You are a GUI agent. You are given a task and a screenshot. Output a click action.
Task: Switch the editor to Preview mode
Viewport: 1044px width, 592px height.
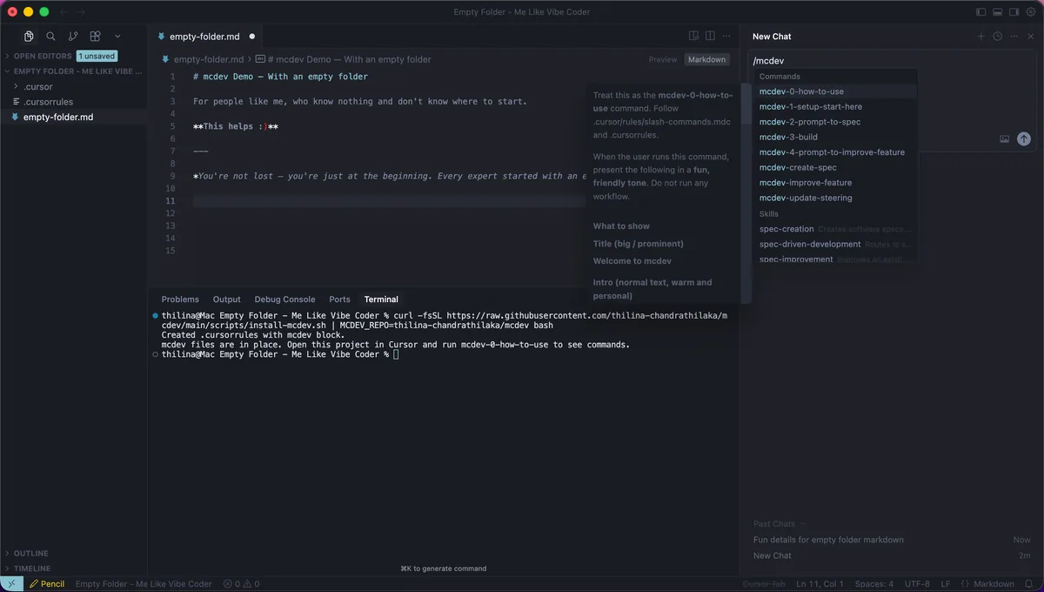click(x=663, y=60)
